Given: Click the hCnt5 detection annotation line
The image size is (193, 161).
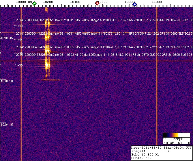Looking at the screenshot, I should (104, 20).
